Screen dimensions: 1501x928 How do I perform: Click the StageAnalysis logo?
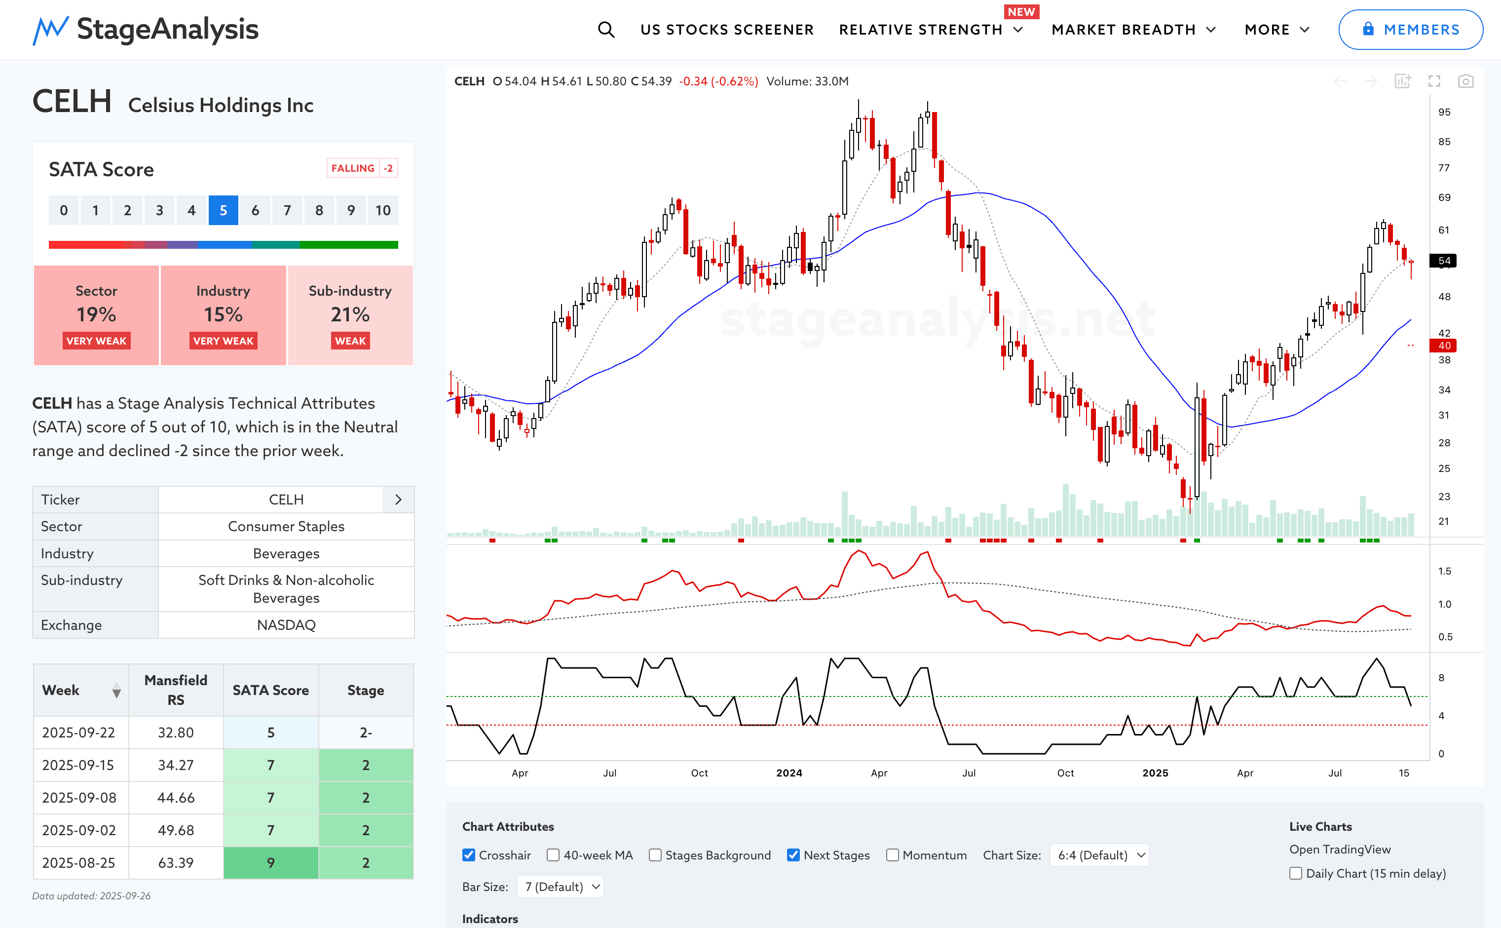(x=146, y=30)
